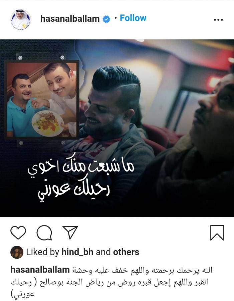Open hasanalballam profile picture at top

pos(20,19)
